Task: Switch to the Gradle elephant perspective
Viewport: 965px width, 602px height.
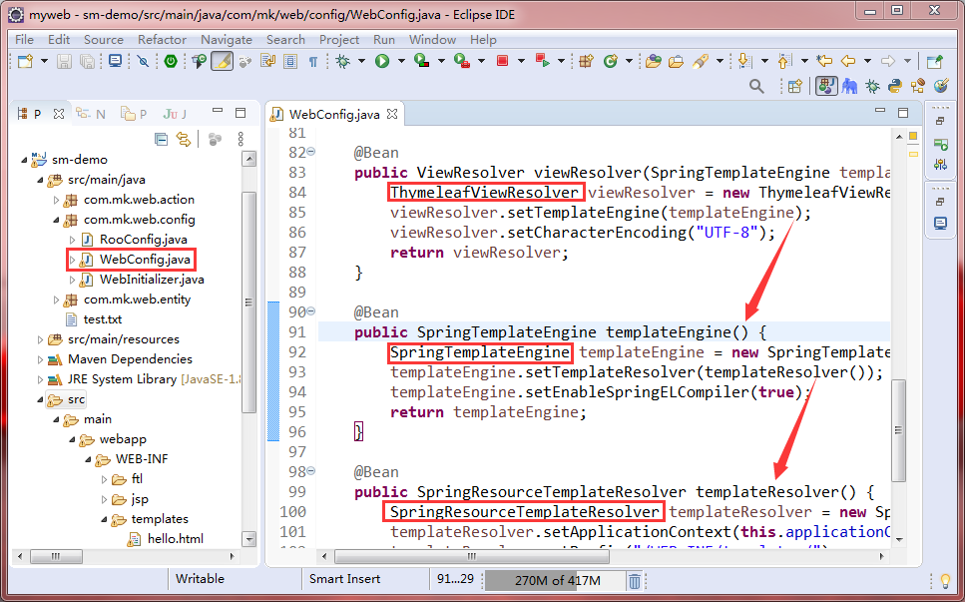Action: (x=850, y=86)
